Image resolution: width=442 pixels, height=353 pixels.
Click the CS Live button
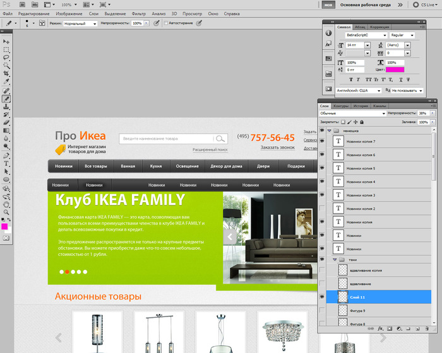coord(425,5)
